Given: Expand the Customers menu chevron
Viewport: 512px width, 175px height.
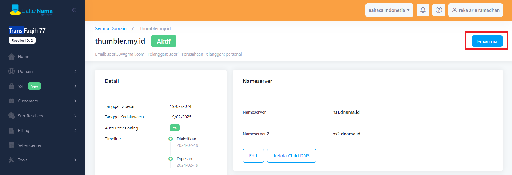Looking at the screenshot, I should (x=75, y=101).
